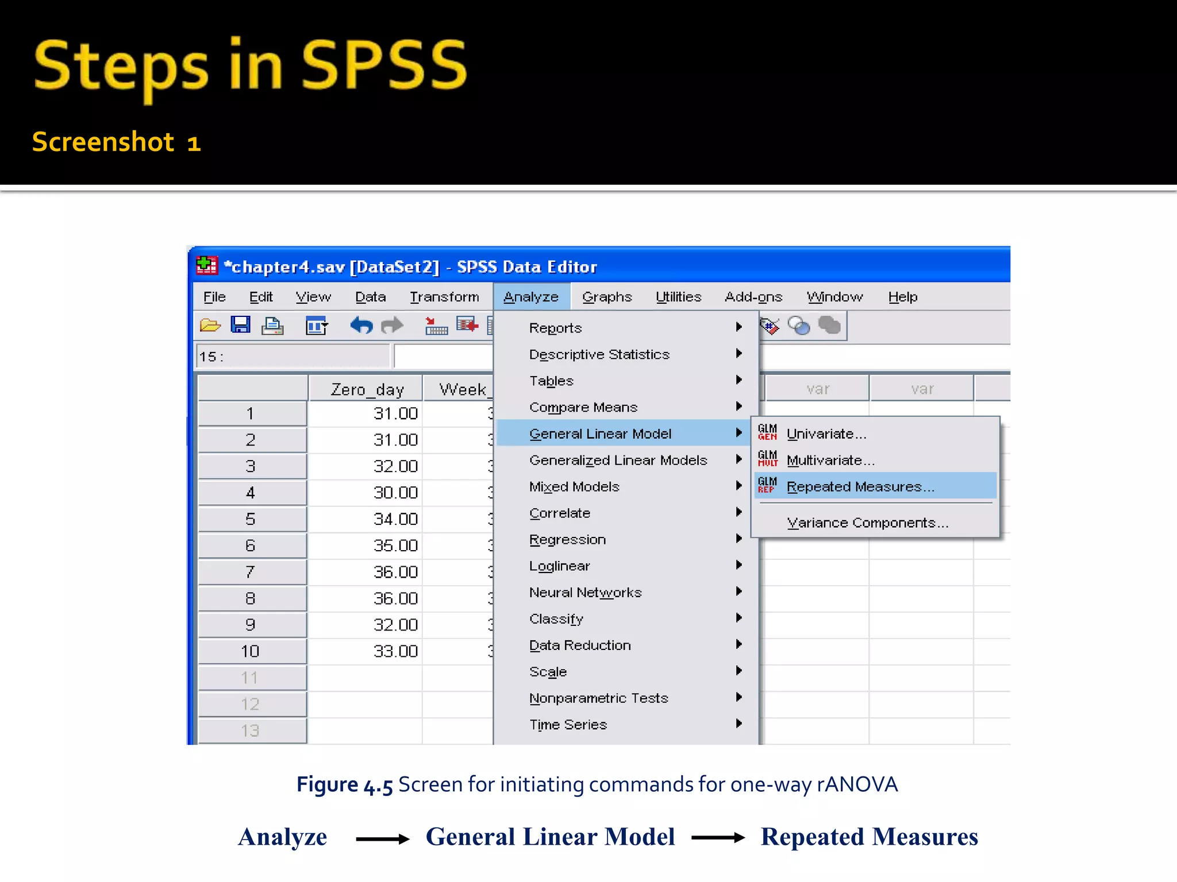Open the Edit menu
The width and height of the screenshot is (1177, 882).
261,297
